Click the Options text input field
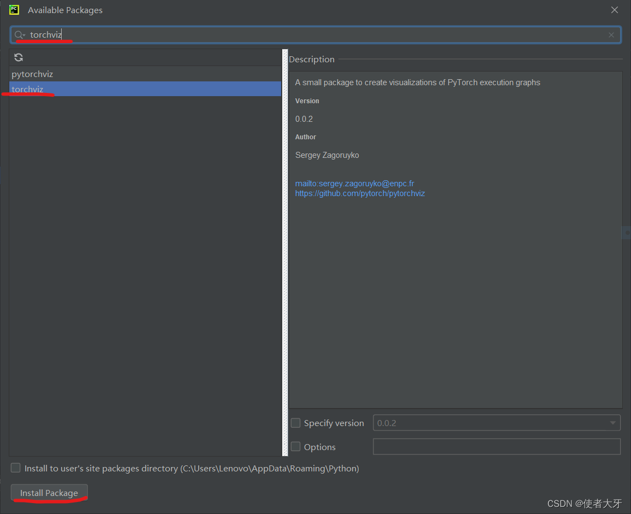Screen dimensions: 631x514 [x=497, y=447]
